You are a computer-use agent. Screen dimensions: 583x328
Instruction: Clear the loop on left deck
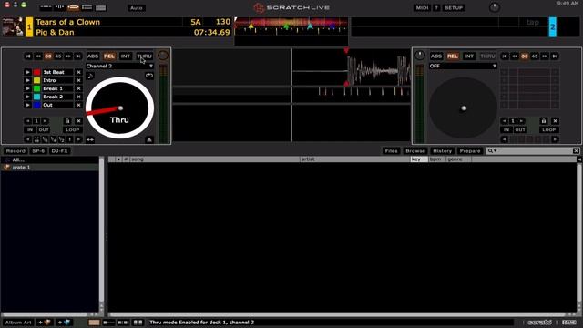[78, 121]
